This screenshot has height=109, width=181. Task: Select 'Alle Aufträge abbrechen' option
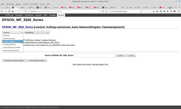[13, 50]
